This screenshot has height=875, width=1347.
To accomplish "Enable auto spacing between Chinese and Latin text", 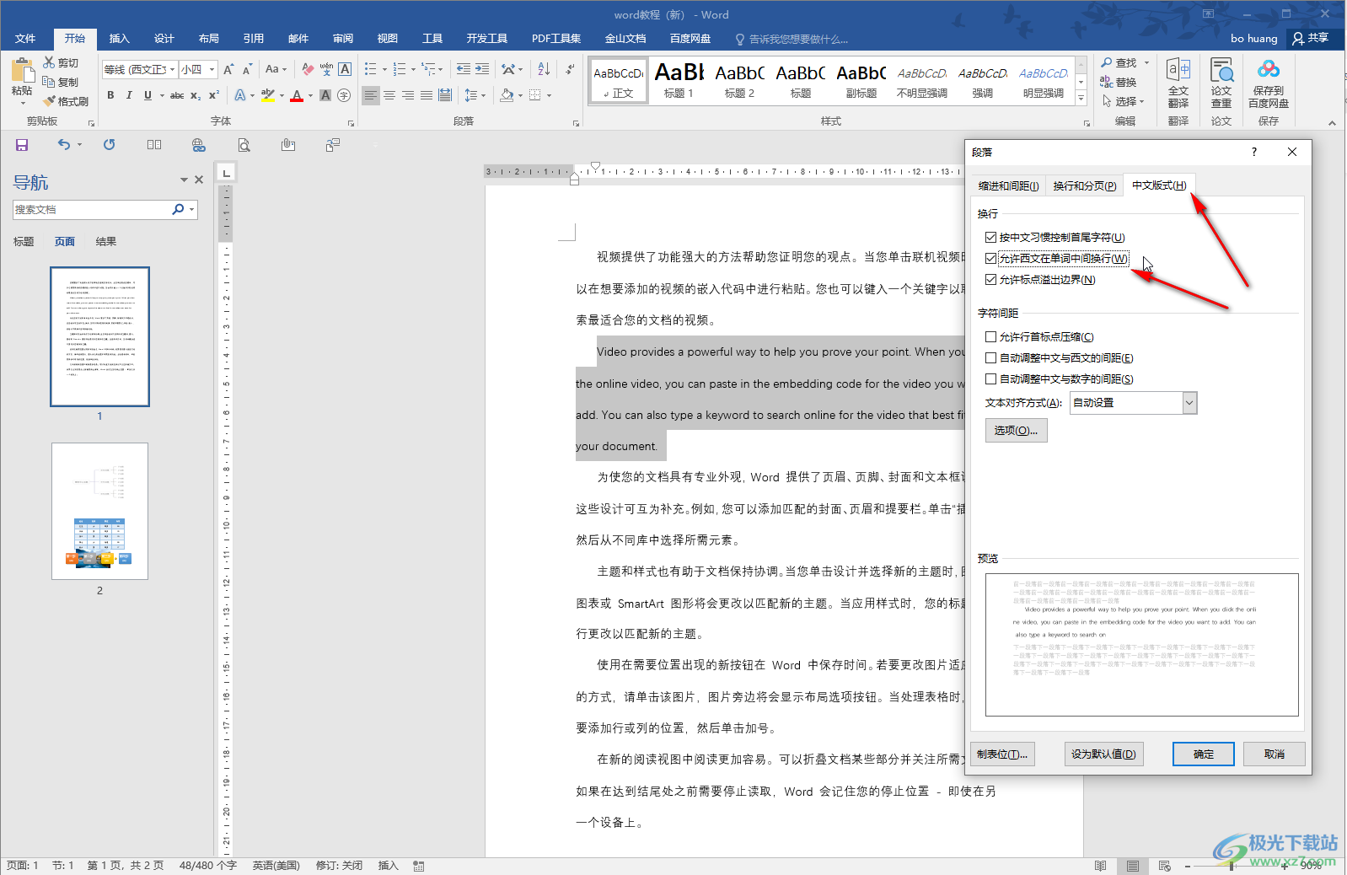I will pos(991,358).
